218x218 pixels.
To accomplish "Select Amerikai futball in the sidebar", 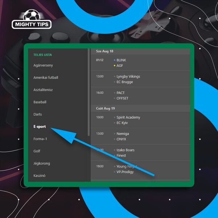I will tap(46, 77).
